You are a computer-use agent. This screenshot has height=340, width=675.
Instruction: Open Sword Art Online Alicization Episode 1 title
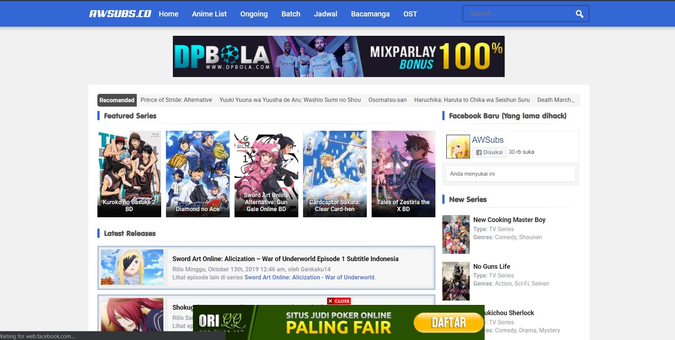coord(285,259)
